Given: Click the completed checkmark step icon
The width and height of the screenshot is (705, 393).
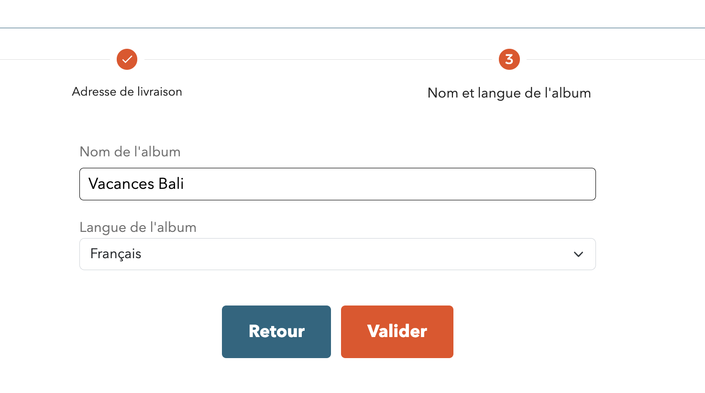Looking at the screenshot, I should coord(127,59).
